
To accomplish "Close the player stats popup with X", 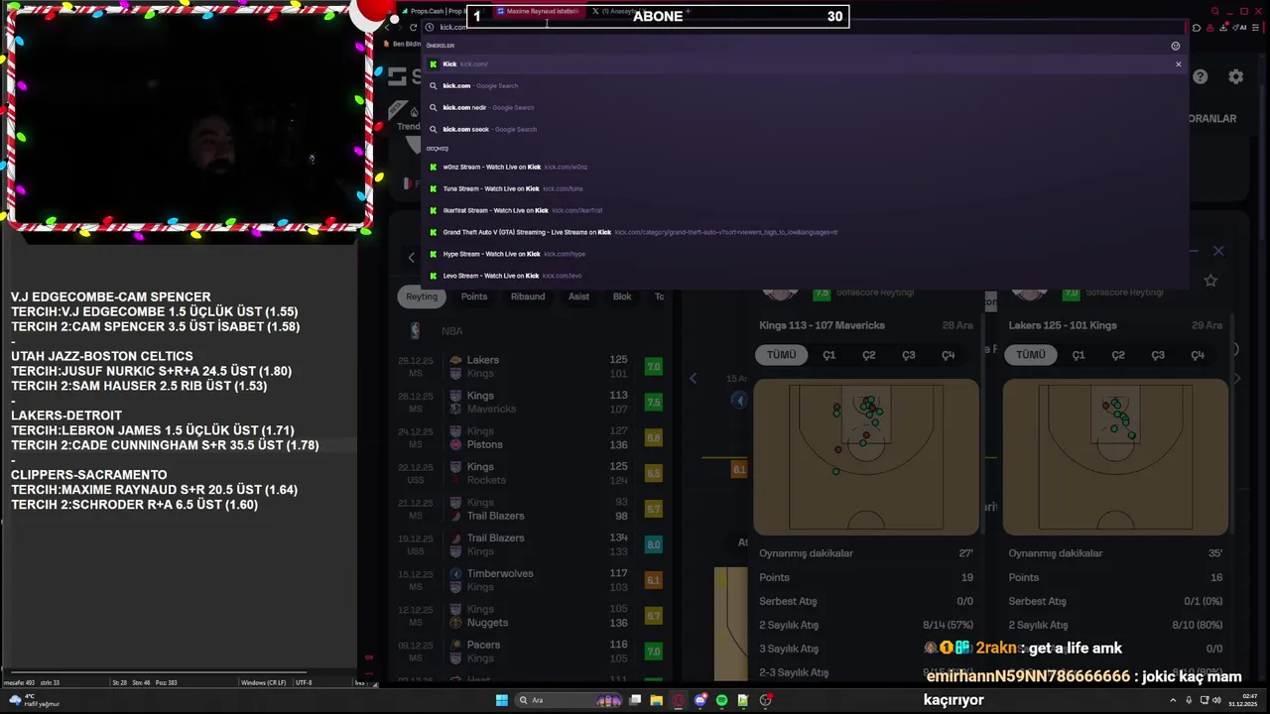I will pyautogui.click(x=1218, y=251).
